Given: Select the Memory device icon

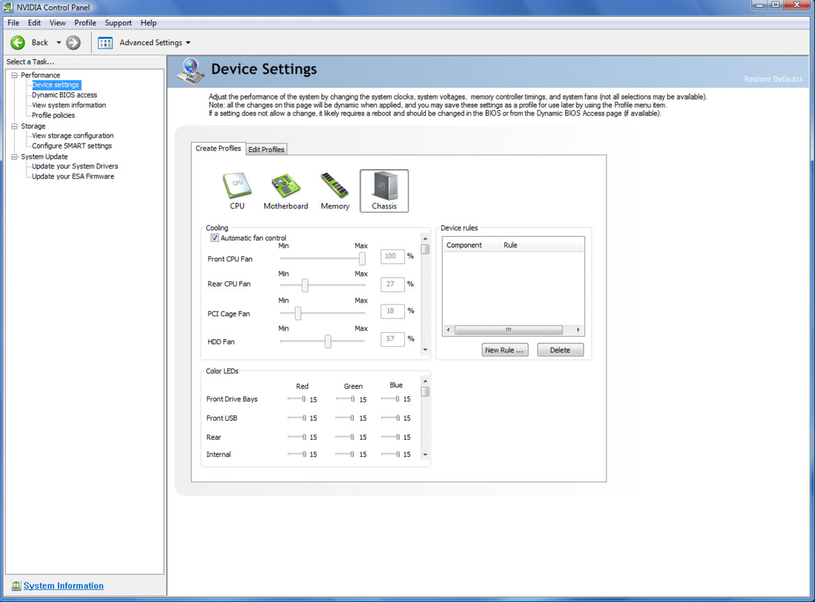Looking at the screenshot, I should point(335,191).
